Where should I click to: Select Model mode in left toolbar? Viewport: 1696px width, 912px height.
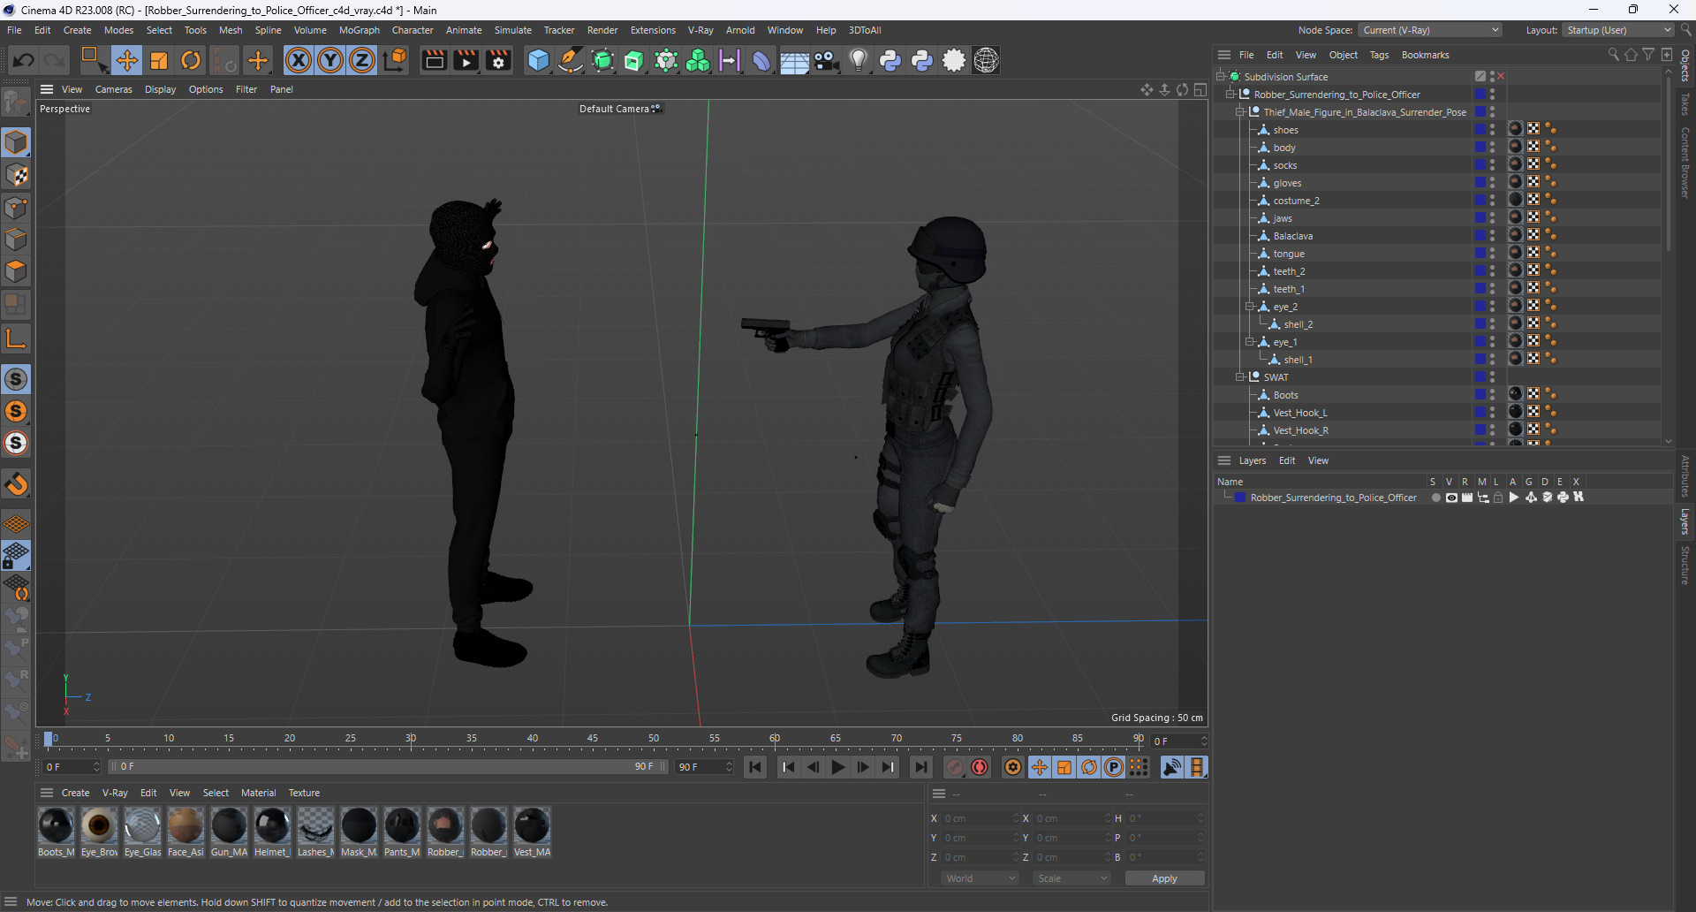coord(16,142)
